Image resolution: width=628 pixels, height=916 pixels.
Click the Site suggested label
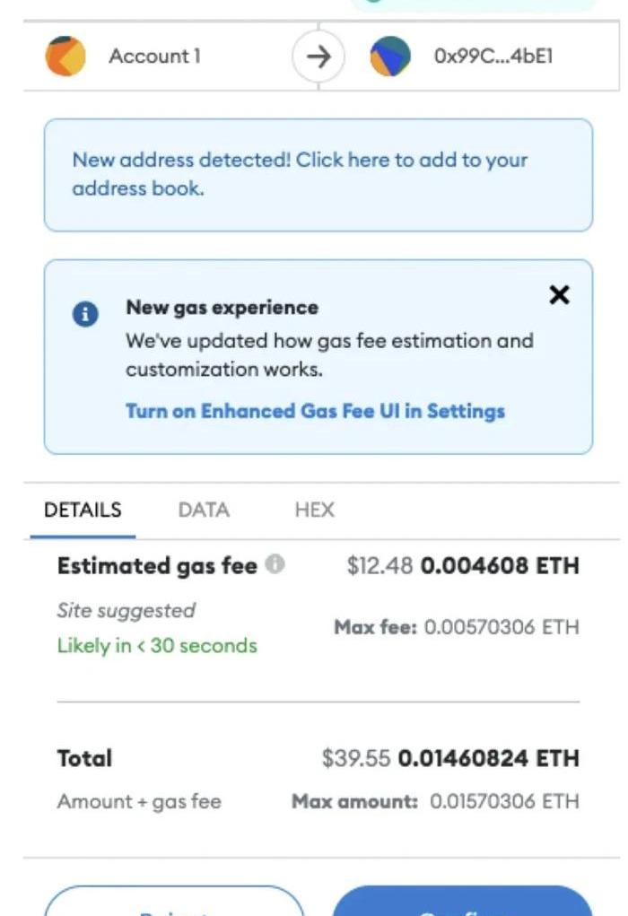tap(126, 611)
